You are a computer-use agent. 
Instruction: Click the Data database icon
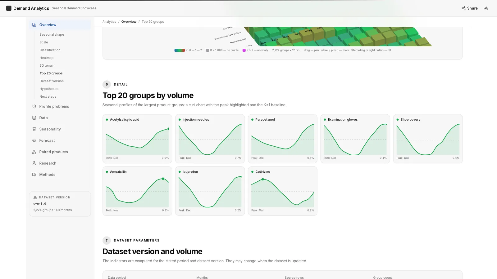[x=34, y=118]
